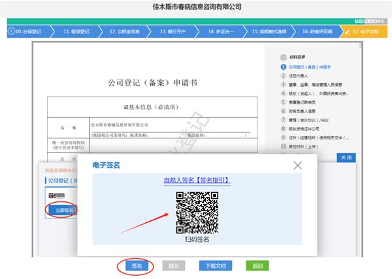Open step 13 银行开户

click(x=172, y=31)
